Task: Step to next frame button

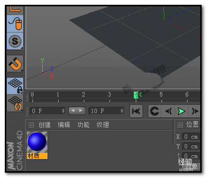Action: [x=194, y=111]
